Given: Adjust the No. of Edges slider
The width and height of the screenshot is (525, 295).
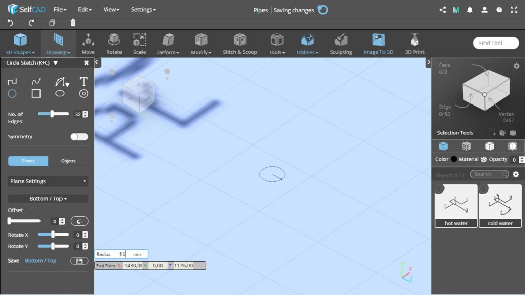Looking at the screenshot, I should (53, 114).
